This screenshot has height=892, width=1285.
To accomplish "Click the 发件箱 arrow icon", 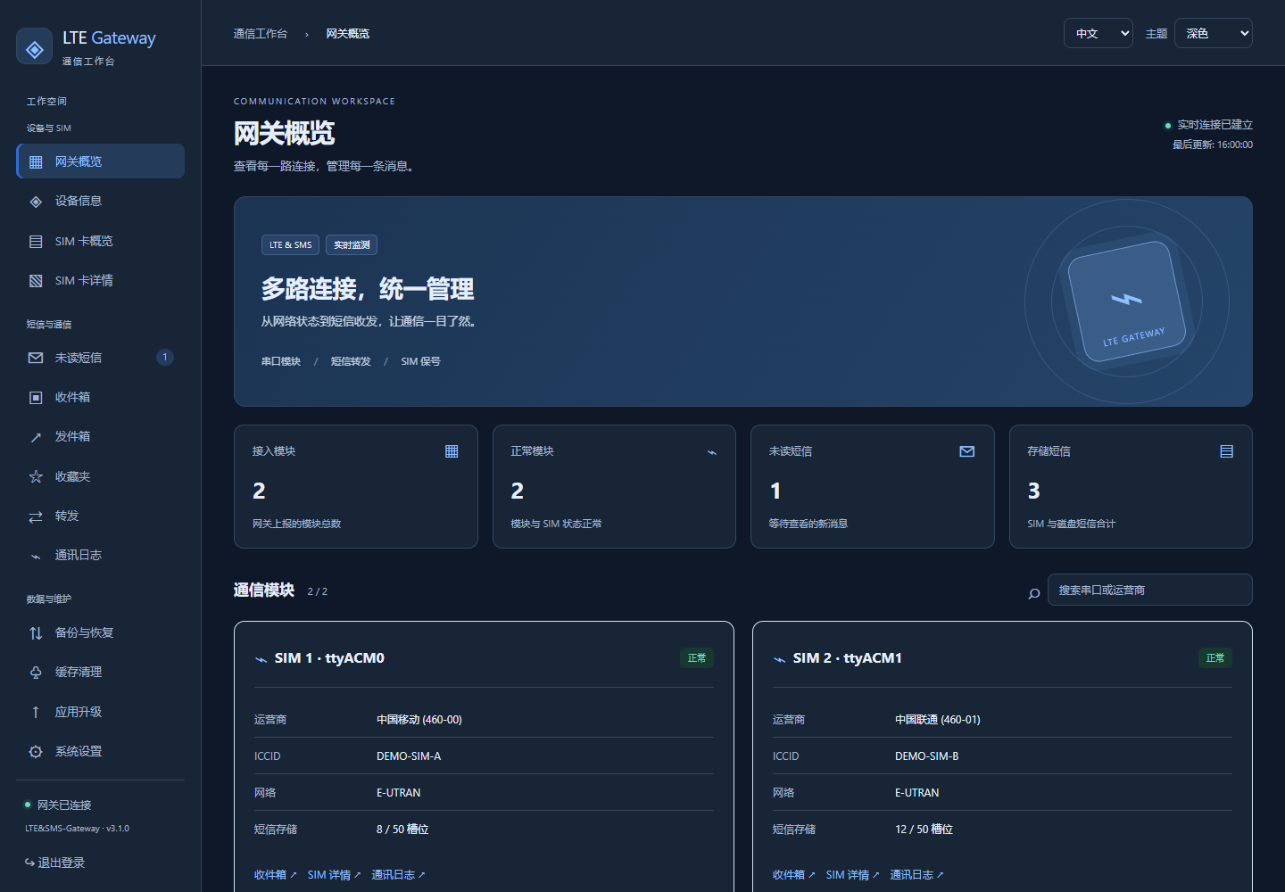I will (36, 437).
